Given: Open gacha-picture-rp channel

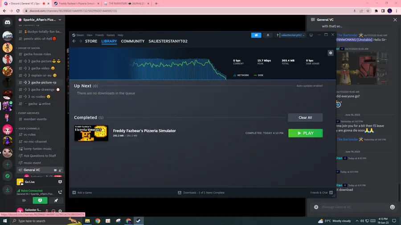Looking at the screenshot, I should point(40,82).
